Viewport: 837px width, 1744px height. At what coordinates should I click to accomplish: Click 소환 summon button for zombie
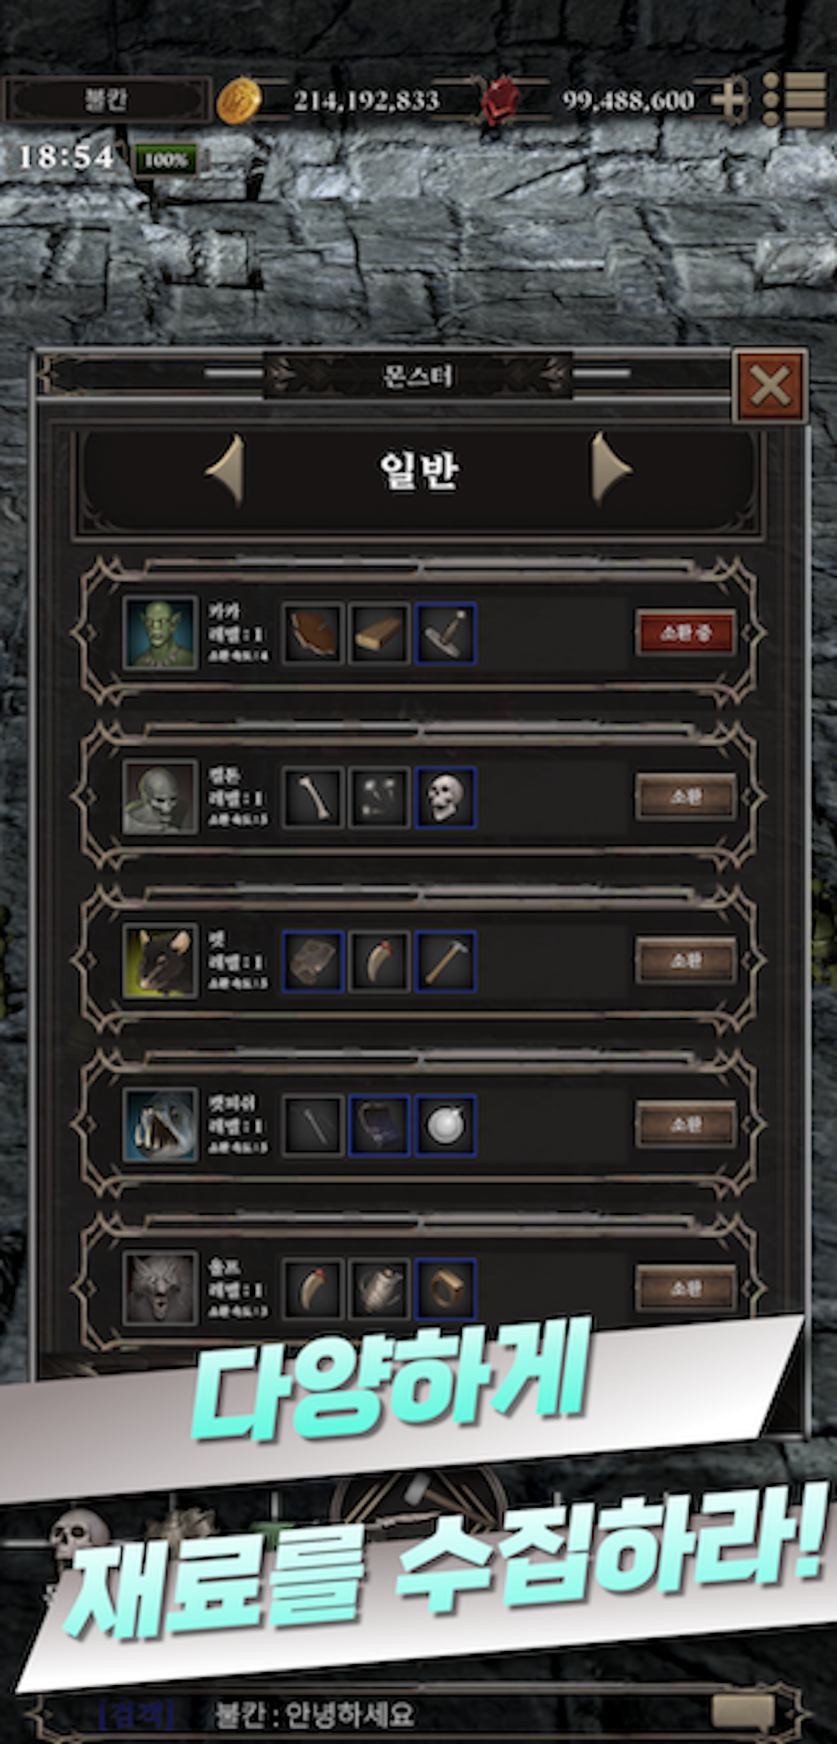pyautogui.click(x=685, y=797)
